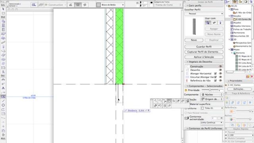Viewport: 254px width, 143px height.
Task: Open the Escolher Perfil dropdown
Action: tap(204, 14)
